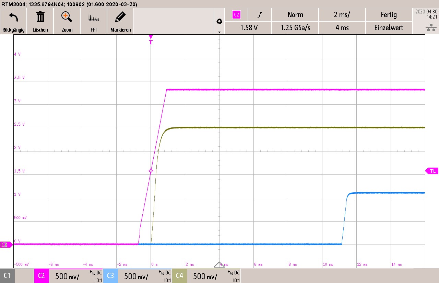Click the trigger point diamond on waveform

(x=151, y=171)
